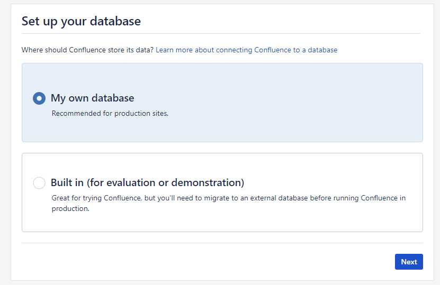Choose the Built in evaluation radio button
This screenshot has width=440, height=285.
point(39,183)
